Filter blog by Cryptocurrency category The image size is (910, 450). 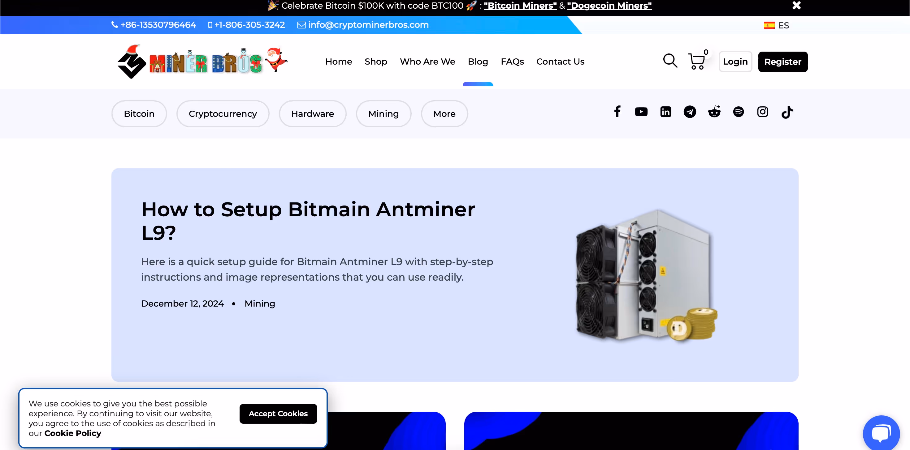coord(223,113)
